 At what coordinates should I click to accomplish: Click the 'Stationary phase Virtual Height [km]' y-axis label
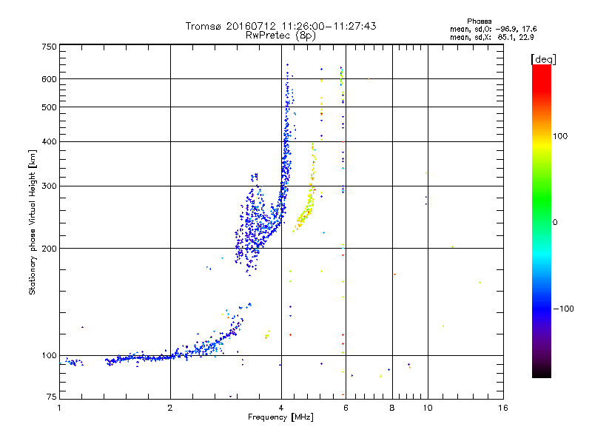[x=32, y=222]
